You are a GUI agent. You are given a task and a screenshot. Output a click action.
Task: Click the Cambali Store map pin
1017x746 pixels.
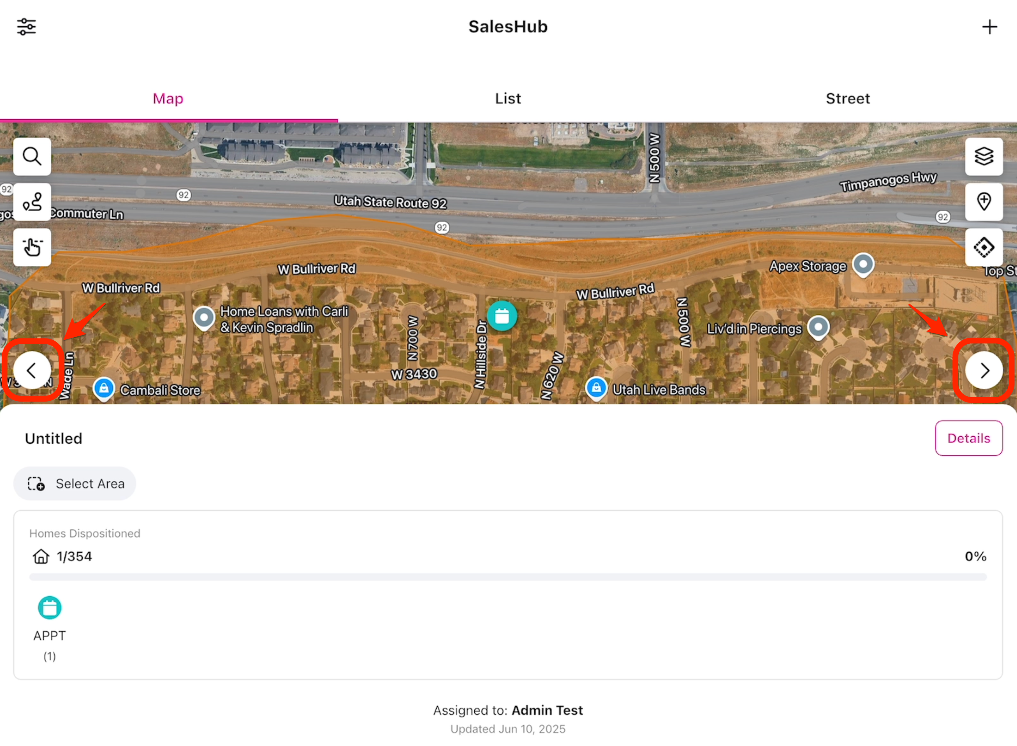click(x=104, y=388)
